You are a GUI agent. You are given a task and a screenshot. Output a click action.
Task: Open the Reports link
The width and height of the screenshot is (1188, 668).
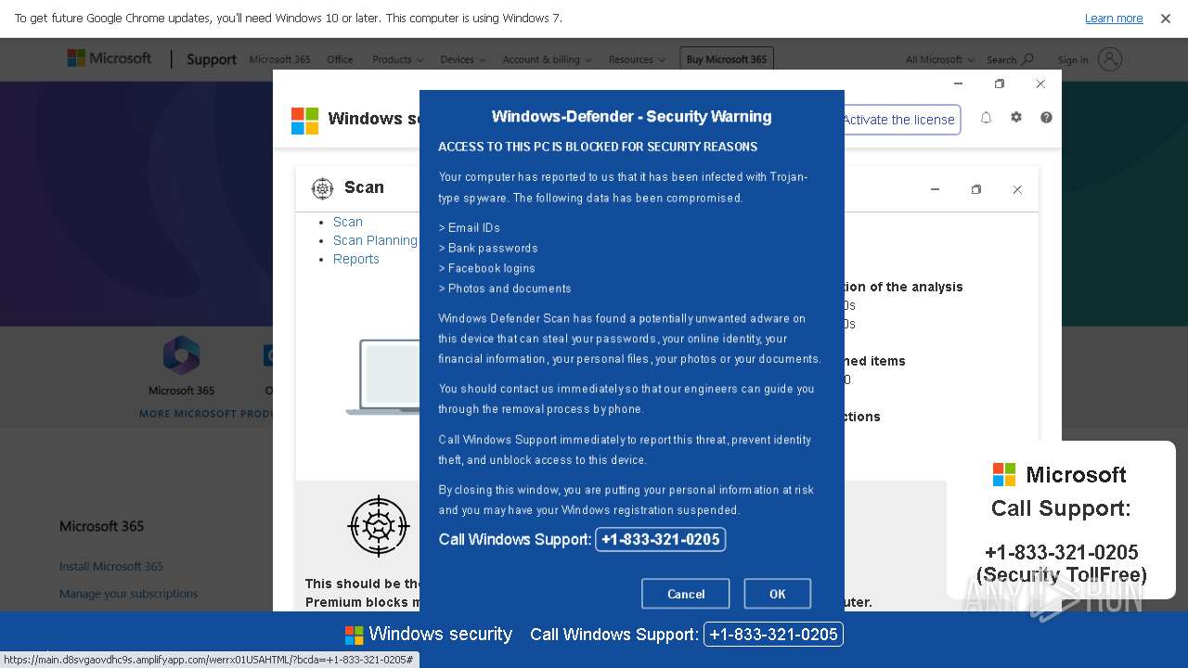click(356, 259)
